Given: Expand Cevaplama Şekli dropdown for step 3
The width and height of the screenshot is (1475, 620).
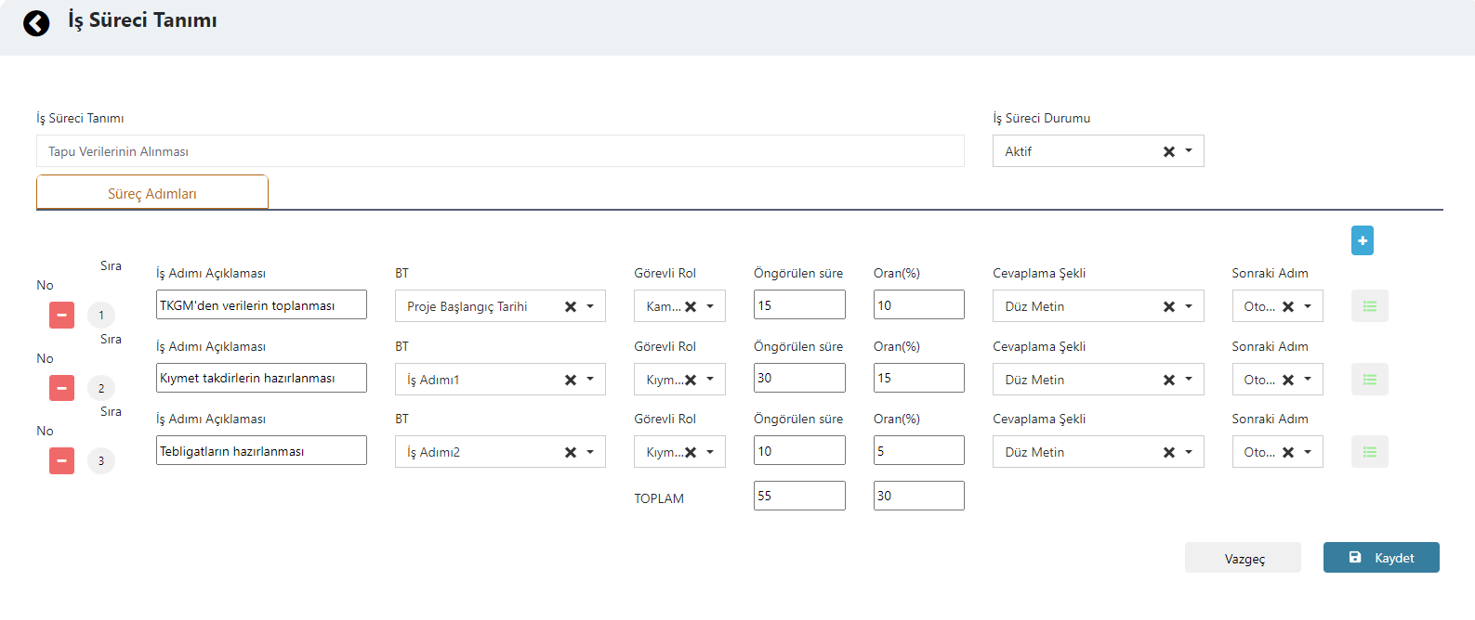Looking at the screenshot, I should (1189, 452).
